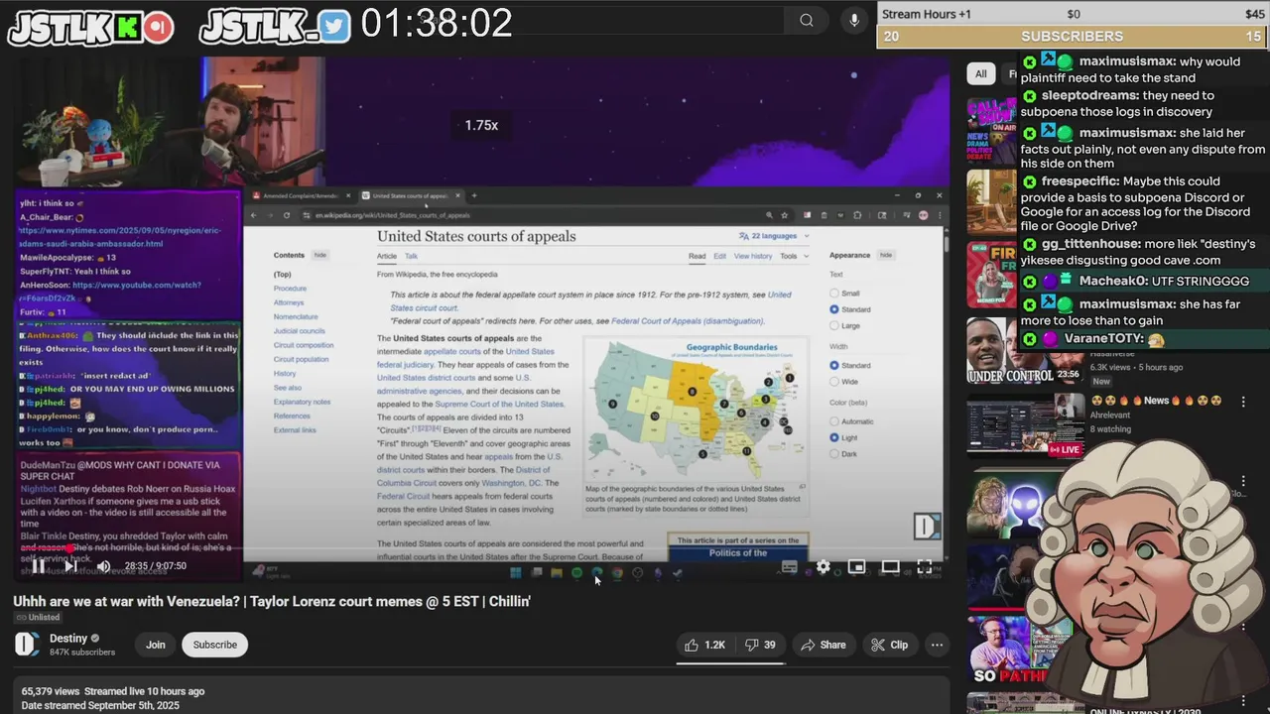
Task: Open View history tab
Action: pyautogui.click(x=753, y=256)
